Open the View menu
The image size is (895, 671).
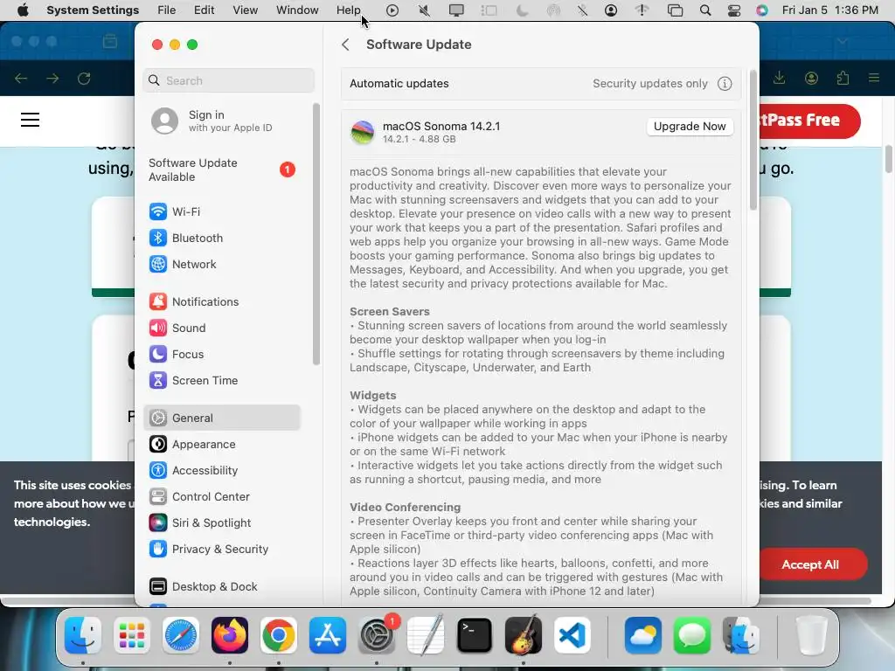pyautogui.click(x=245, y=10)
